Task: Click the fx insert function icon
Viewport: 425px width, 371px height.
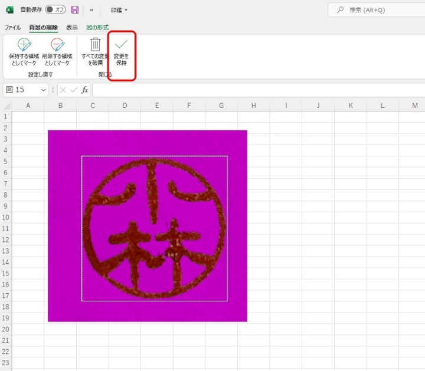Action: (85, 90)
